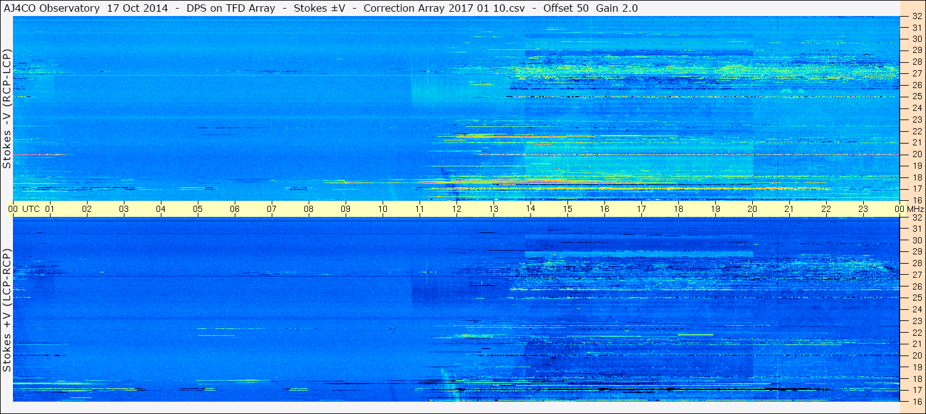The width and height of the screenshot is (926, 414).
Task: Click the 20 MHz label in upper scale
Action: [x=916, y=154]
